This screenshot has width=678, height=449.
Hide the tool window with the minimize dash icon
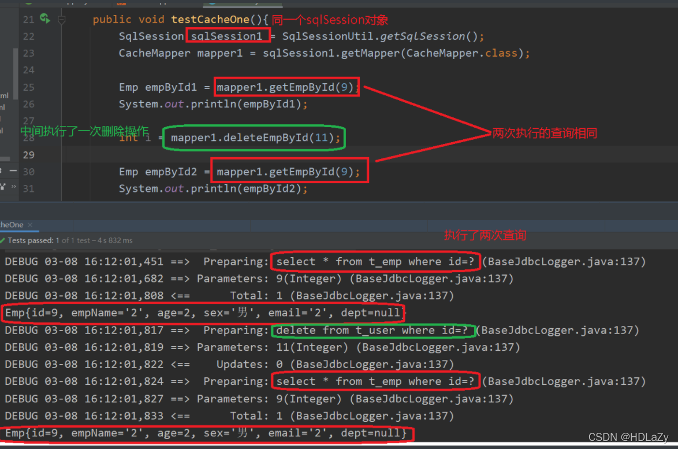(13, 171)
